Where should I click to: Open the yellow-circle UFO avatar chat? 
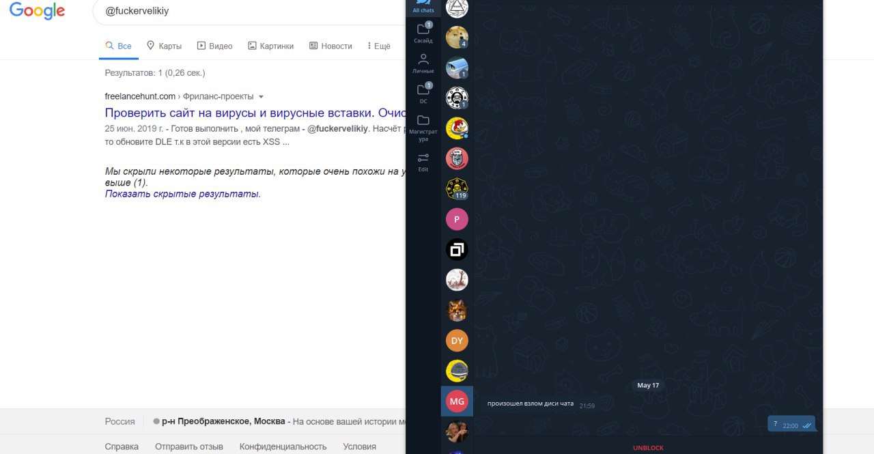(457, 371)
